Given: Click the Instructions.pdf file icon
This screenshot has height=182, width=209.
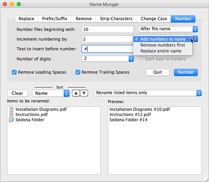Looking at the screenshot, I should (11, 114).
